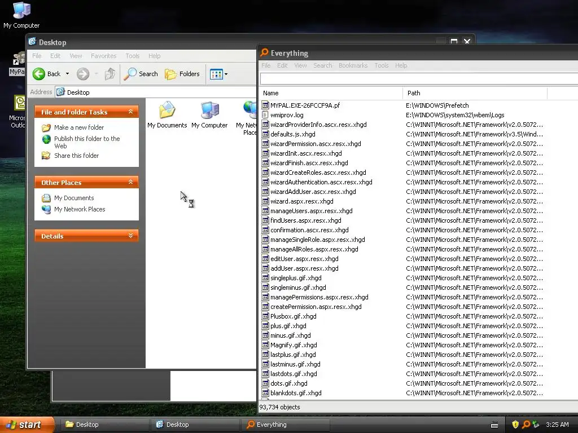Open My Documents in Other Places
The width and height of the screenshot is (578, 433).
click(x=74, y=198)
